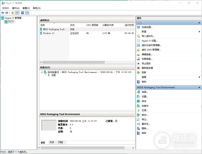
Task: Sort by the CPU 使用率 column header
Action: point(93,25)
